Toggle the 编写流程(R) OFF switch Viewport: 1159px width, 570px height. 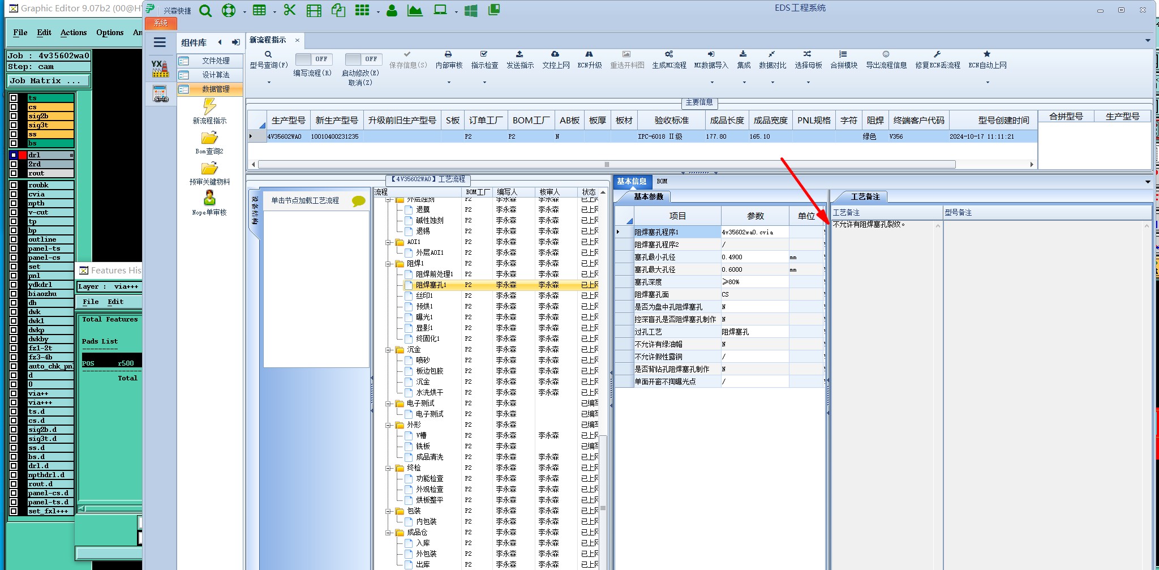pos(314,59)
